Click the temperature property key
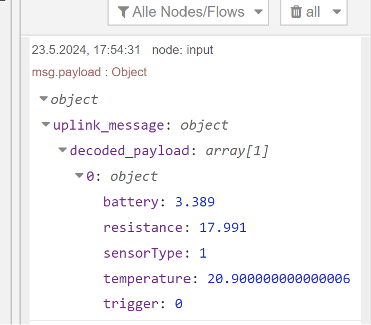This screenshot has height=325, width=371. pos(147,279)
